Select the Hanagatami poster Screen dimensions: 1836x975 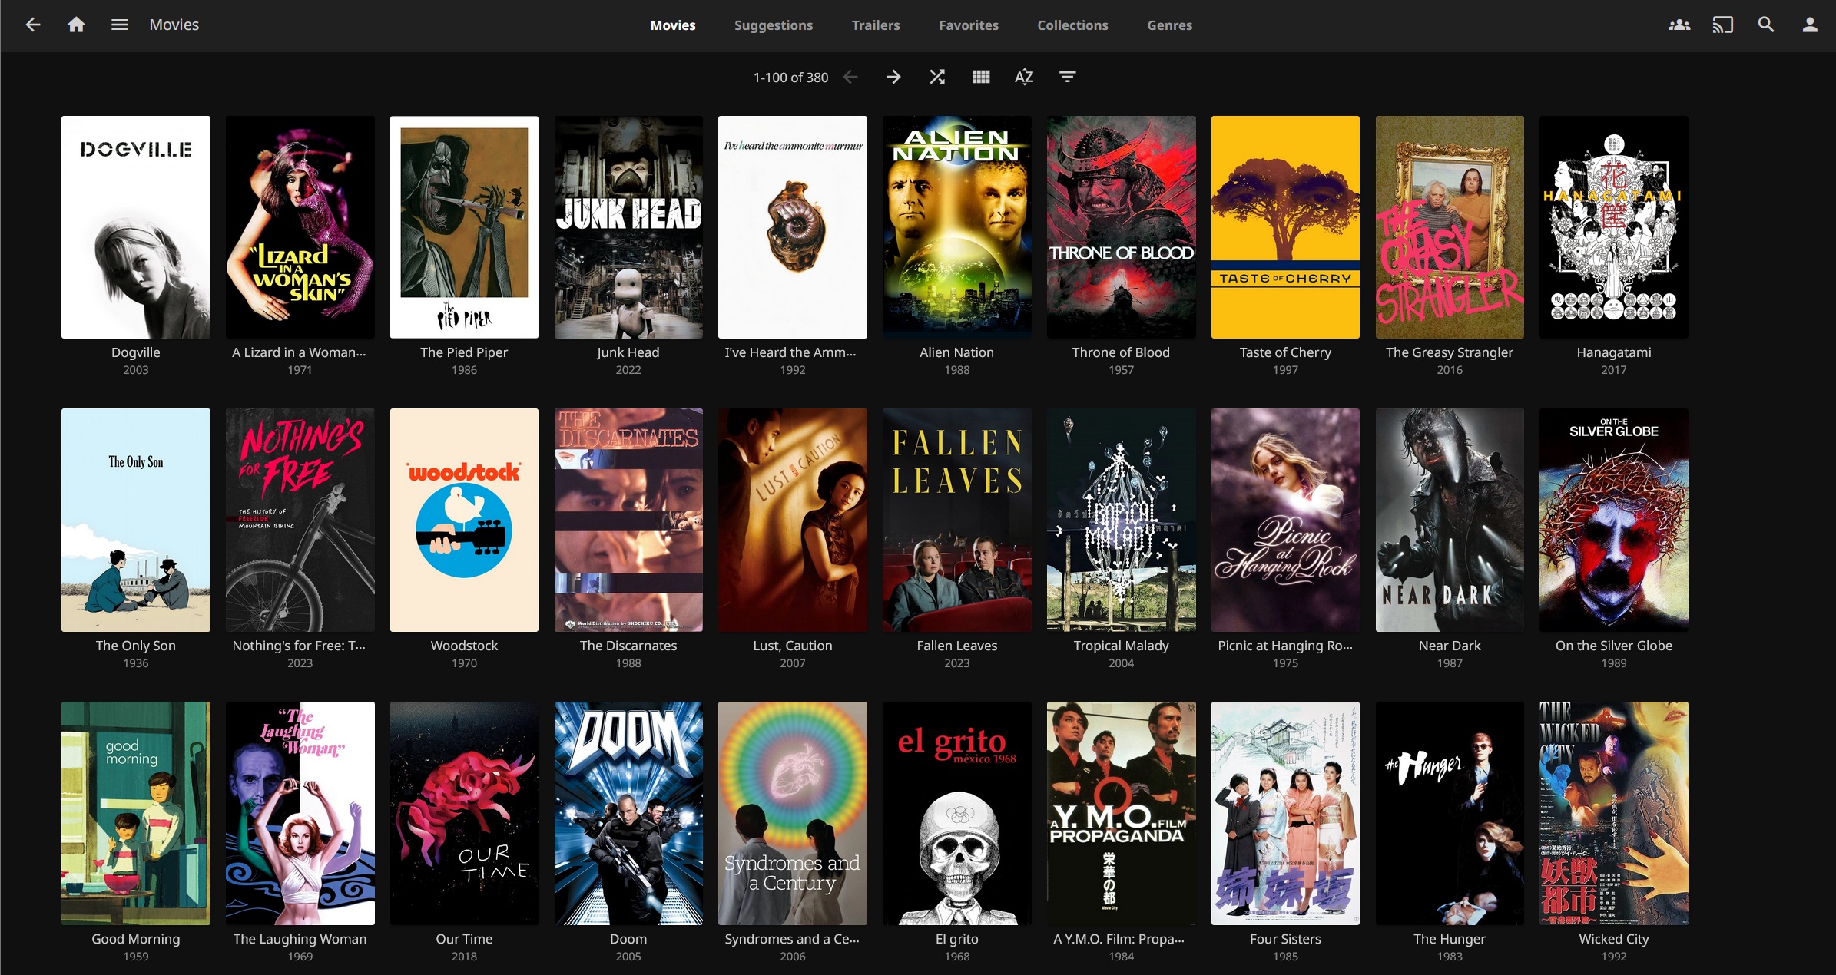(1614, 227)
